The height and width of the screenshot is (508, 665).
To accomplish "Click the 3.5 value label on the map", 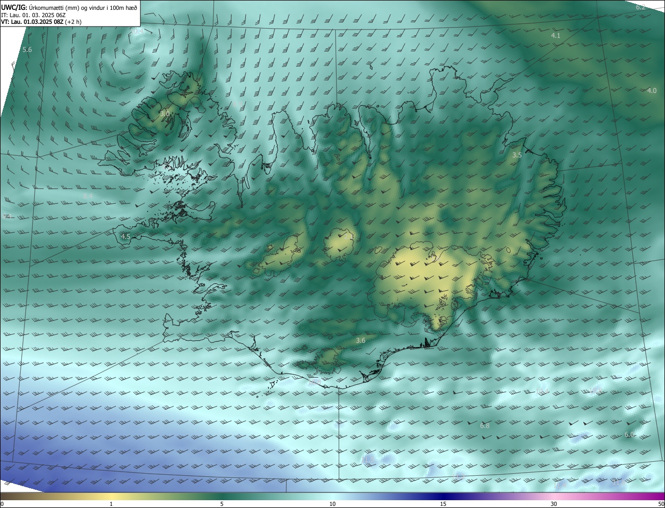I will pos(517,155).
